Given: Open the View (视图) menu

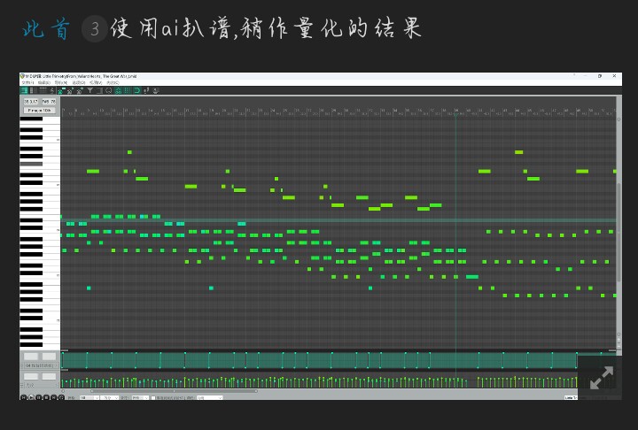Looking at the screenshot, I should click(x=96, y=82).
